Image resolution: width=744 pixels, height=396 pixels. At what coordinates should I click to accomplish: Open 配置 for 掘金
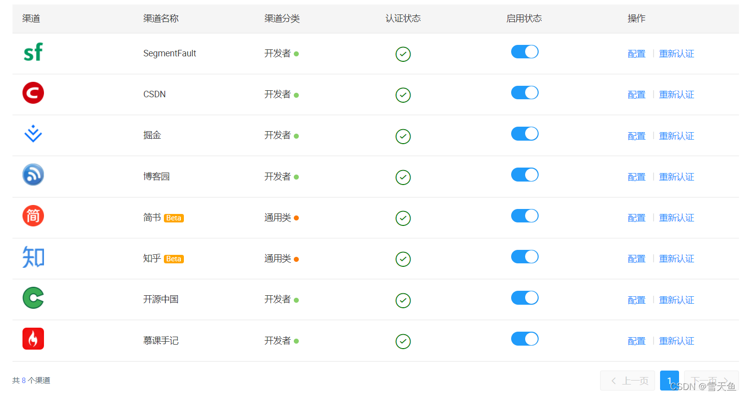(x=637, y=136)
